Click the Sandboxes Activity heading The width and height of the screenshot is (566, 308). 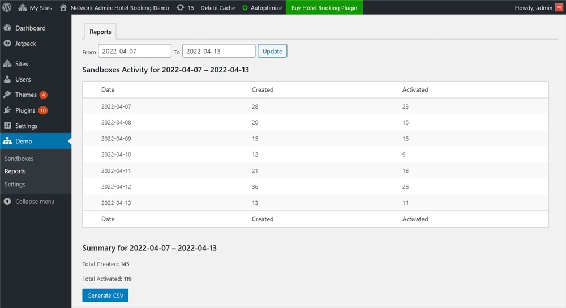tap(166, 70)
